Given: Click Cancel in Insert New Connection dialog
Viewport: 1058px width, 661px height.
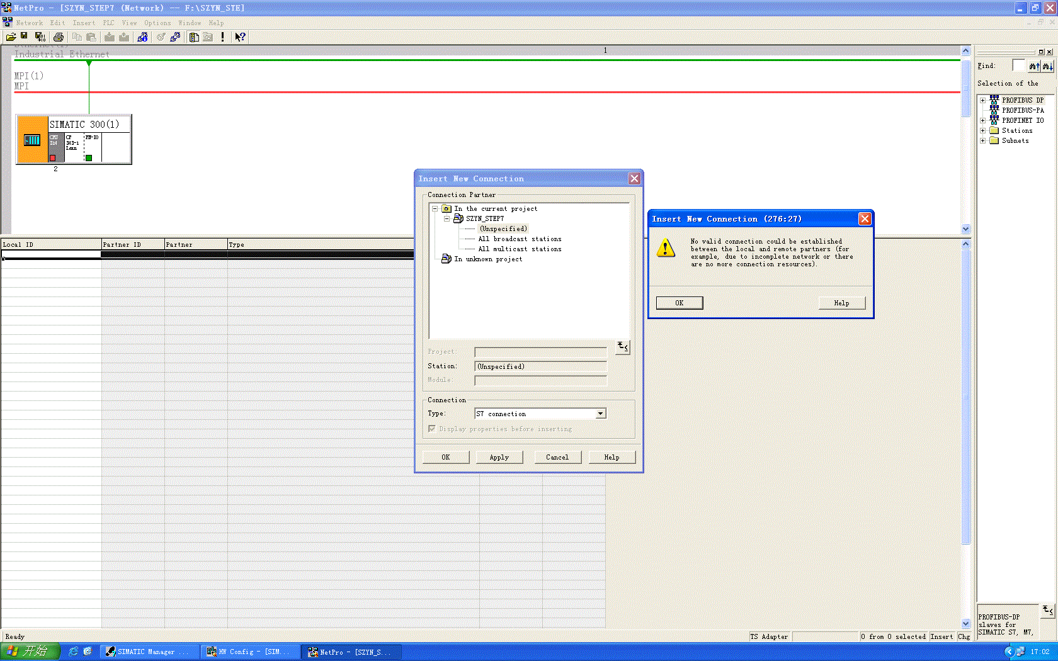Looking at the screenshot, I should tap(557, 457).
